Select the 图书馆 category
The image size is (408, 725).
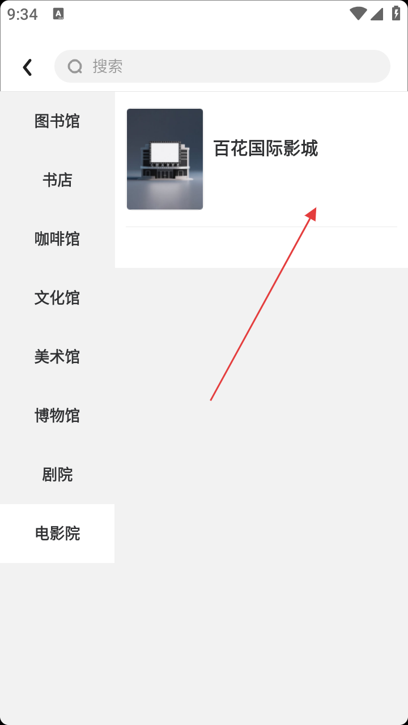click(57, 121)
